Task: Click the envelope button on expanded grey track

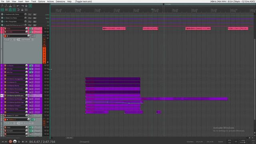Action: [x=6, y=40]
